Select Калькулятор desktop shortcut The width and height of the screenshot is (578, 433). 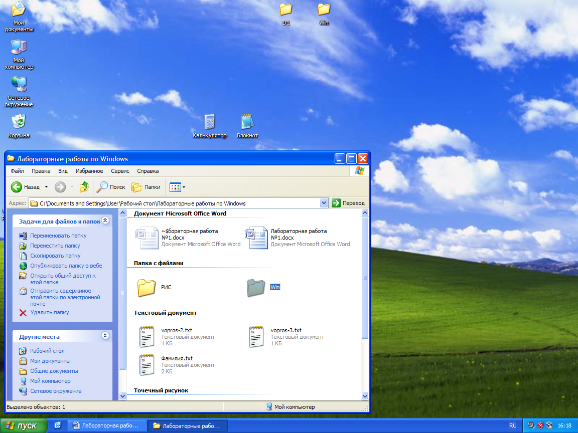[x=209, y=126]
